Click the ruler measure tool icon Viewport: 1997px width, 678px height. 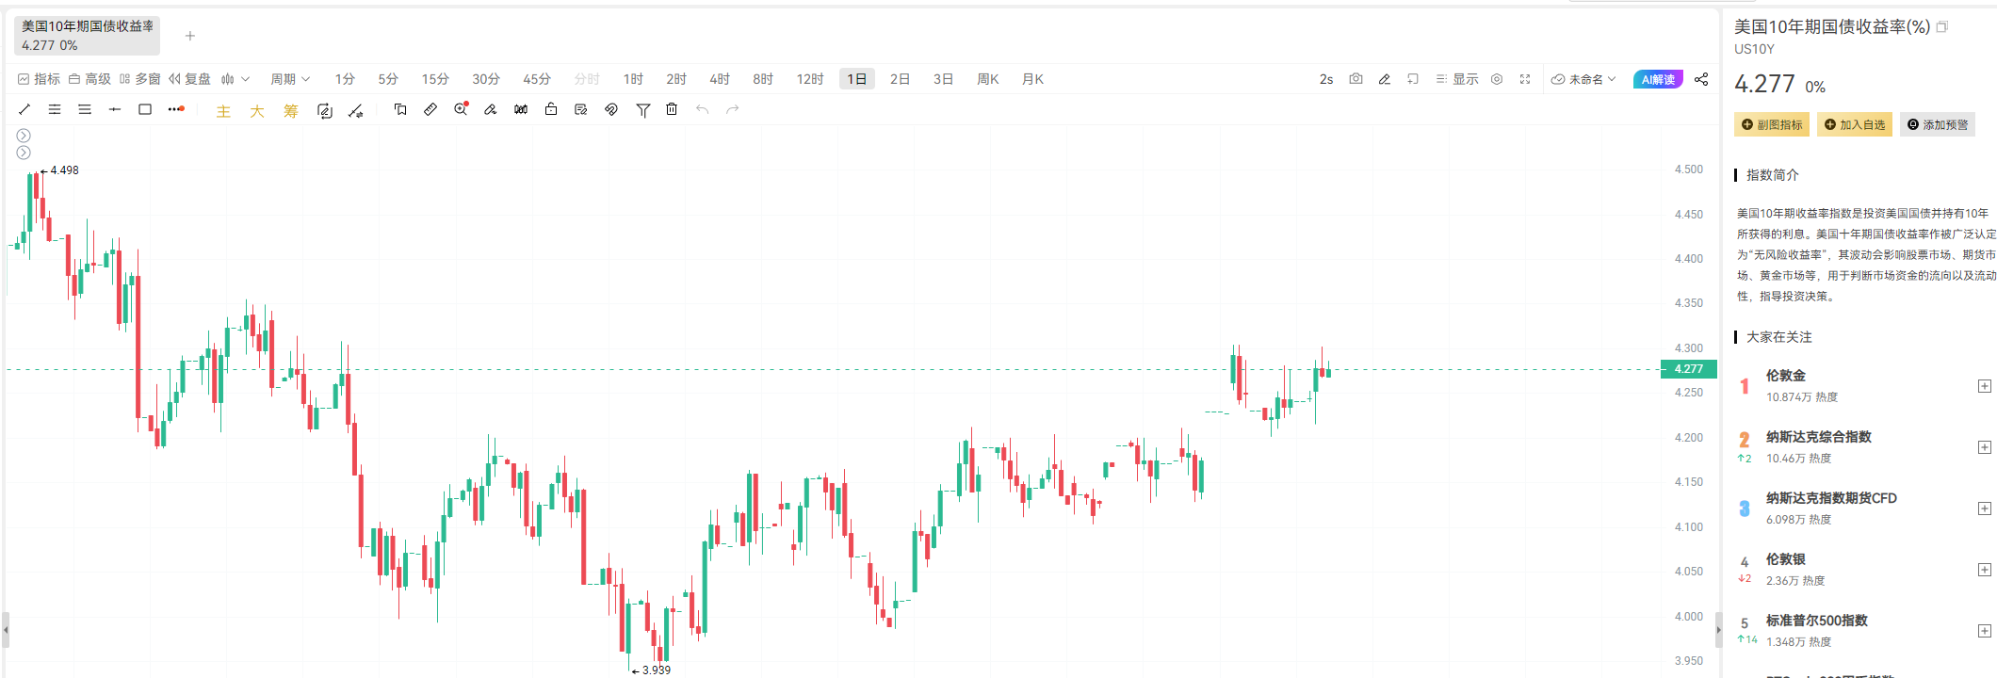430,110
